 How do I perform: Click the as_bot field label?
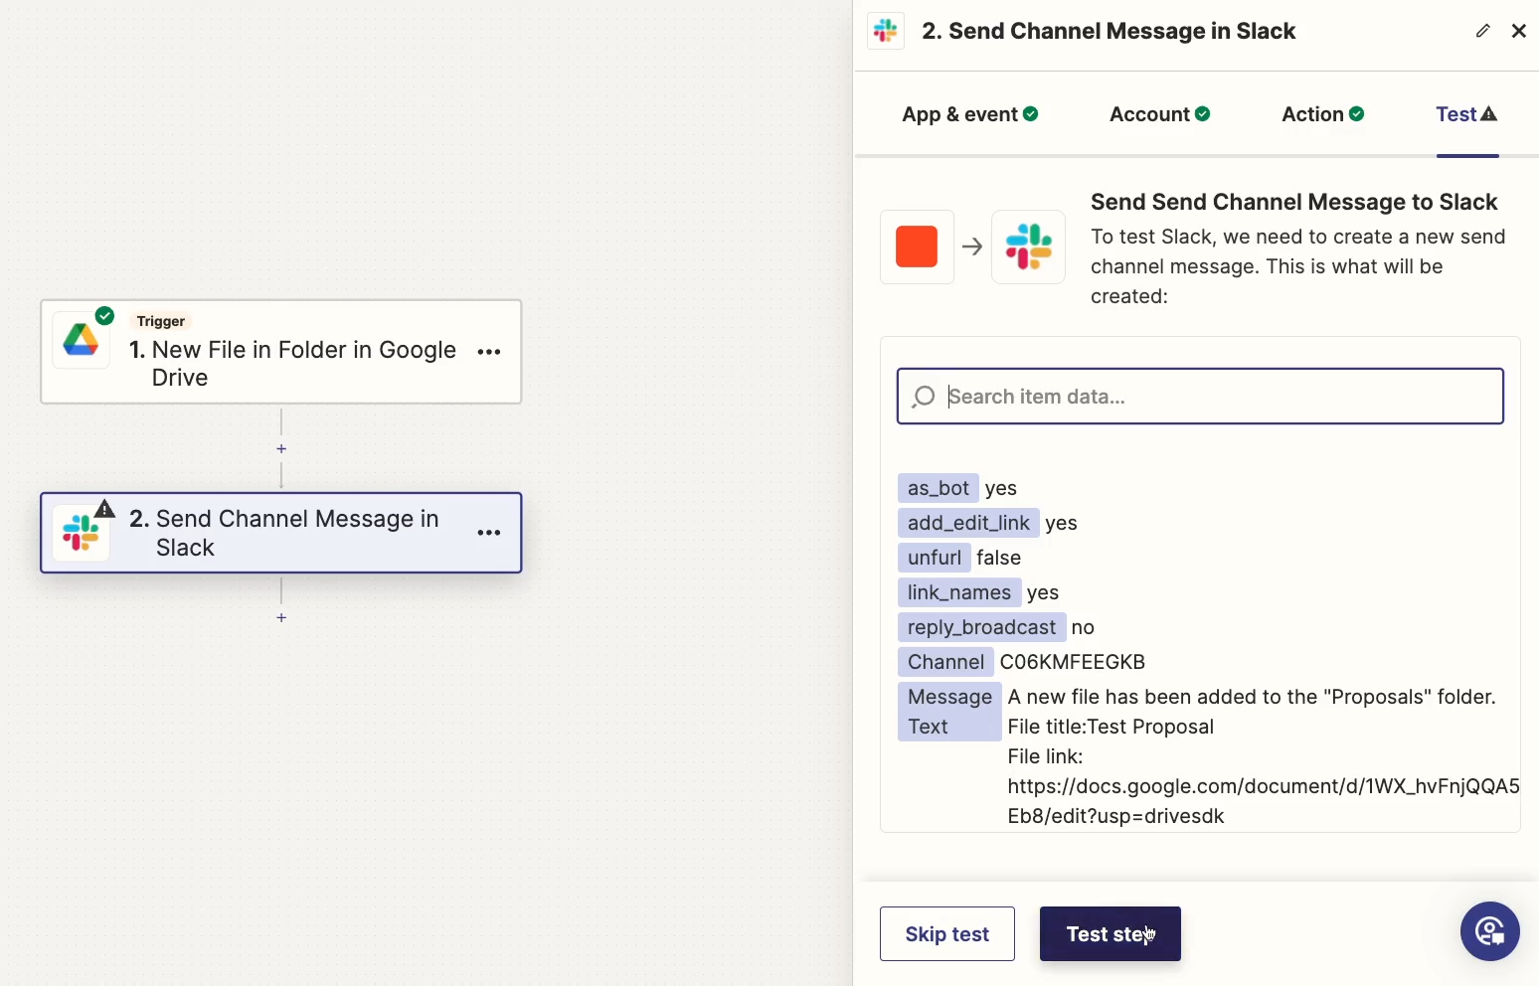tap(938, 488)
